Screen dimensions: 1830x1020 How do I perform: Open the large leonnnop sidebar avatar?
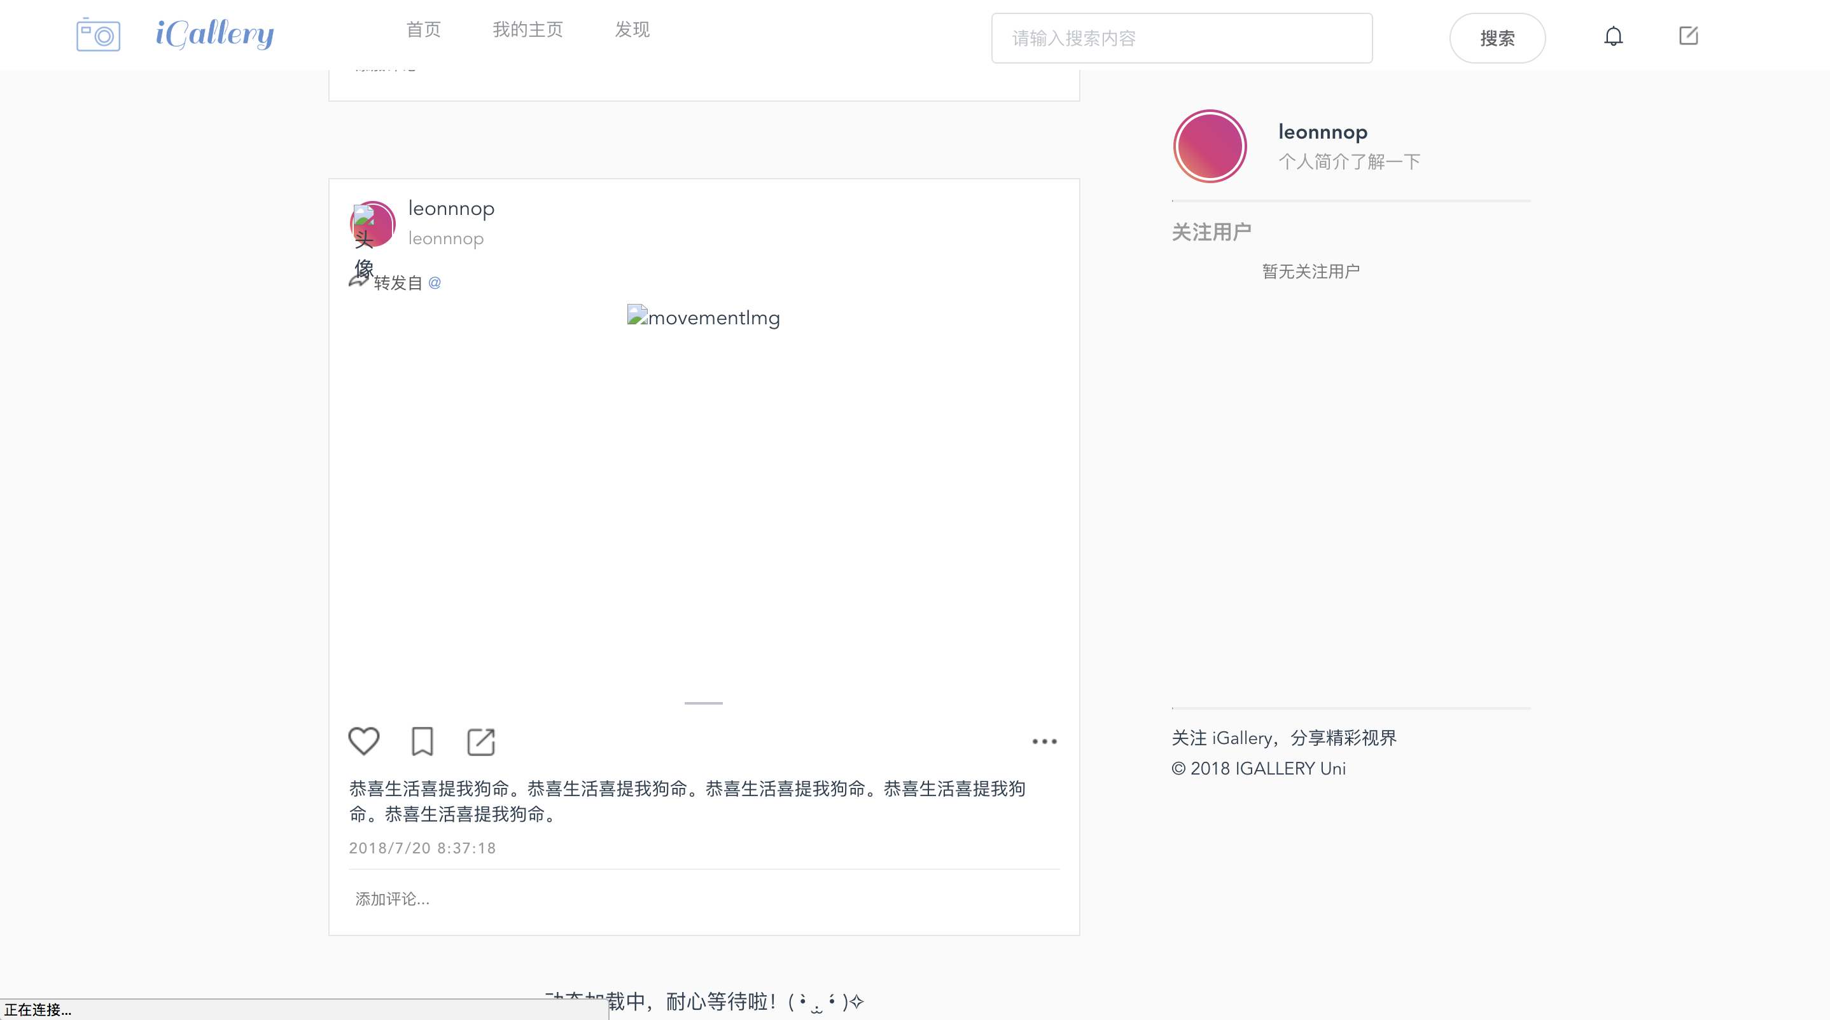tap(1210, 146)
